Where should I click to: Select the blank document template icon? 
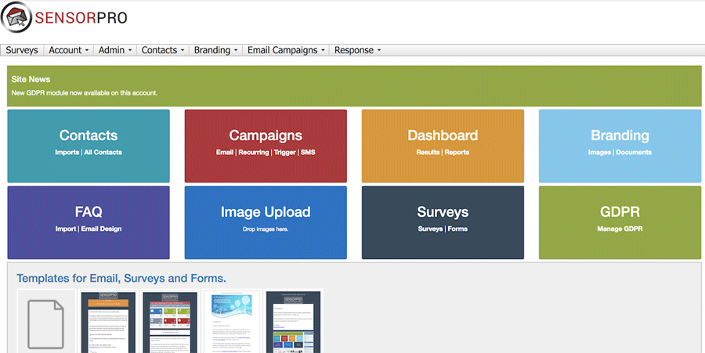(x=46, y=322)
